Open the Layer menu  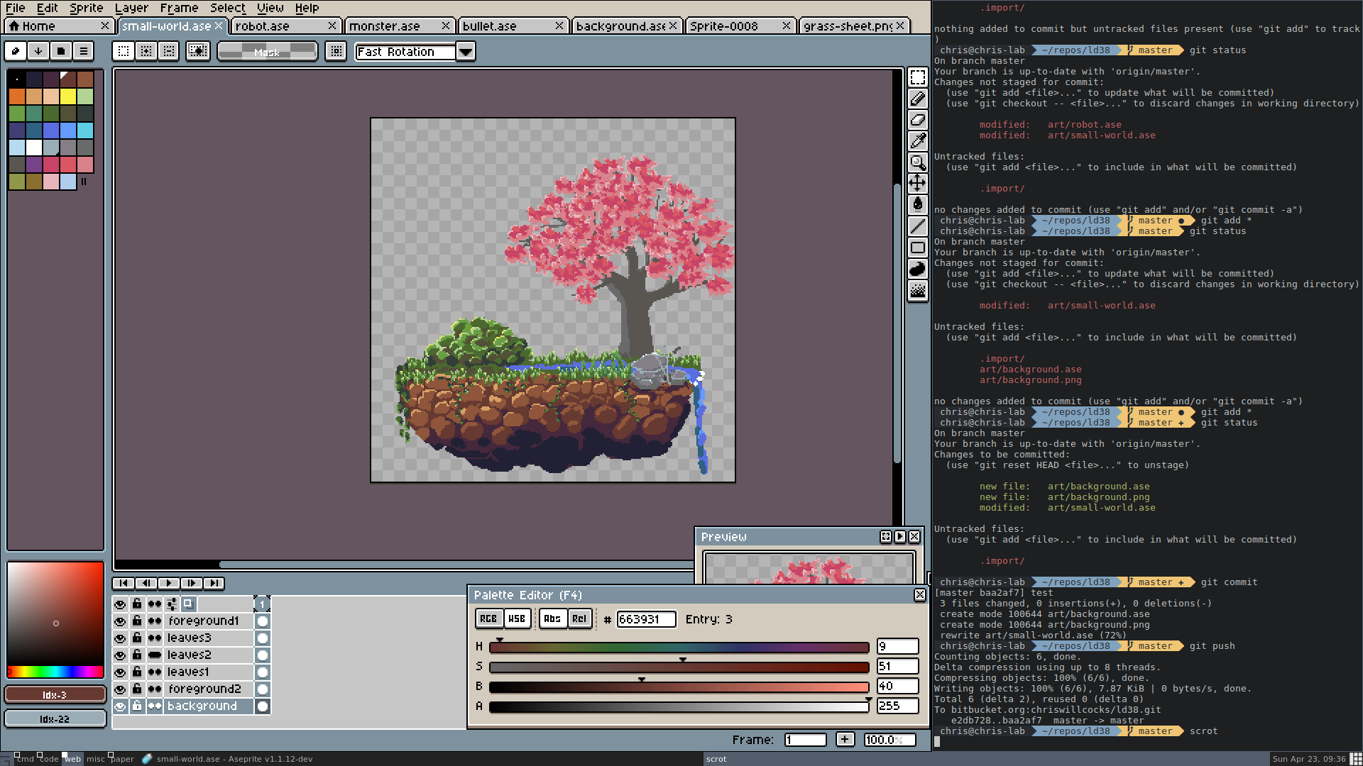(131, 8)
